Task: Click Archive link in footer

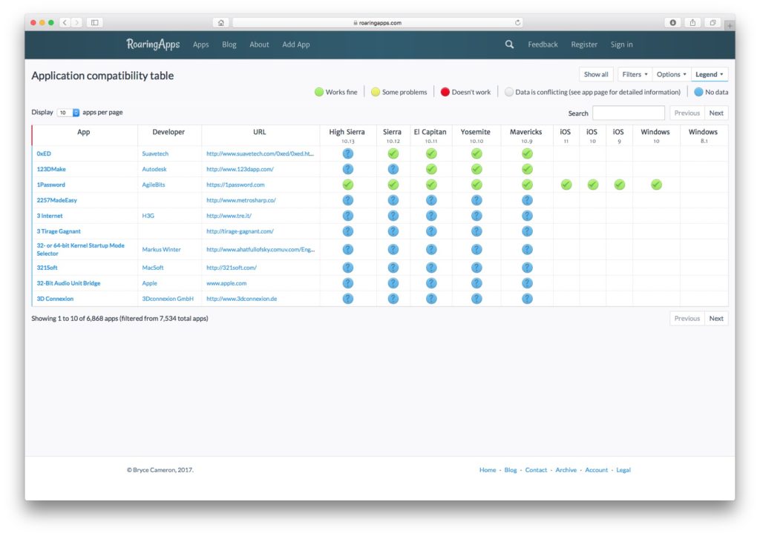Action: coord(566,470)
